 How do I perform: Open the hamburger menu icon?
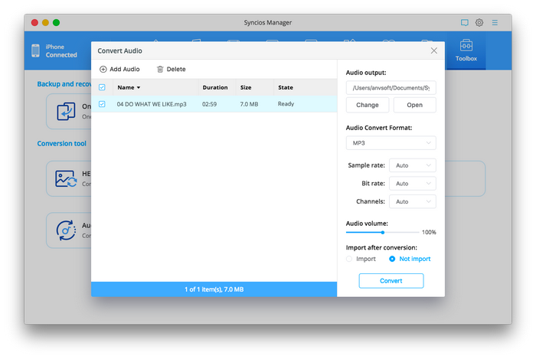click(x=495, y=23)
